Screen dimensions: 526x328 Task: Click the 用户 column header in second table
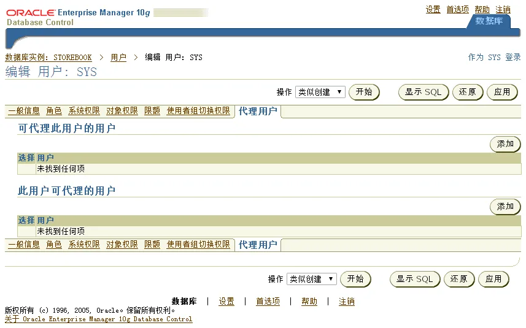[x=45, y=220]
